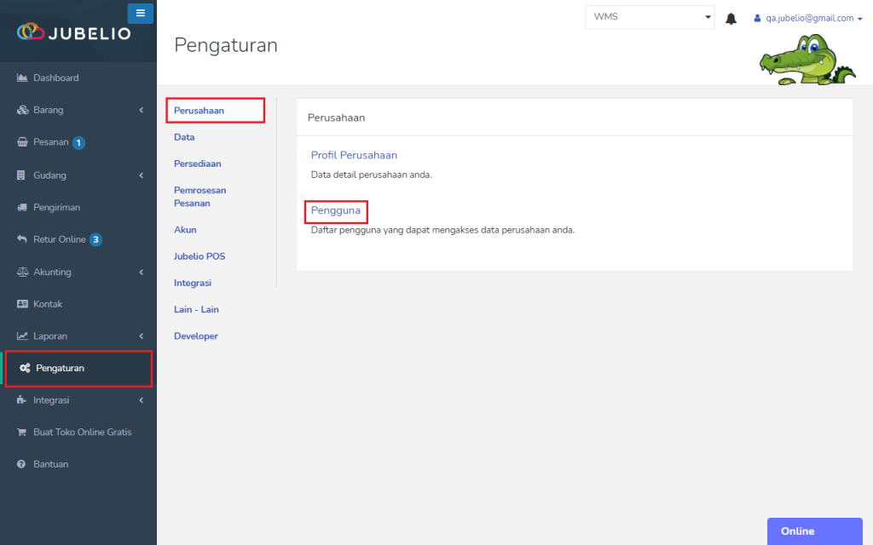
Task: Open the Pengguna link
Action: (336, 211)
